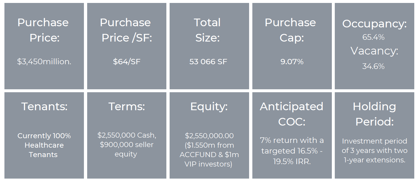Select the $64/SF value

point(126,62)
